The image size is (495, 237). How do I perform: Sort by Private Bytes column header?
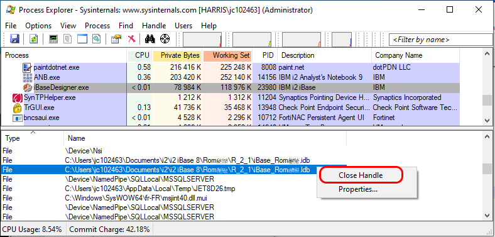(178, 55)
